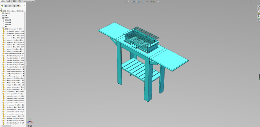
Task: Open Custom Properties icon in task pane
Action: (x=259, y=19)
